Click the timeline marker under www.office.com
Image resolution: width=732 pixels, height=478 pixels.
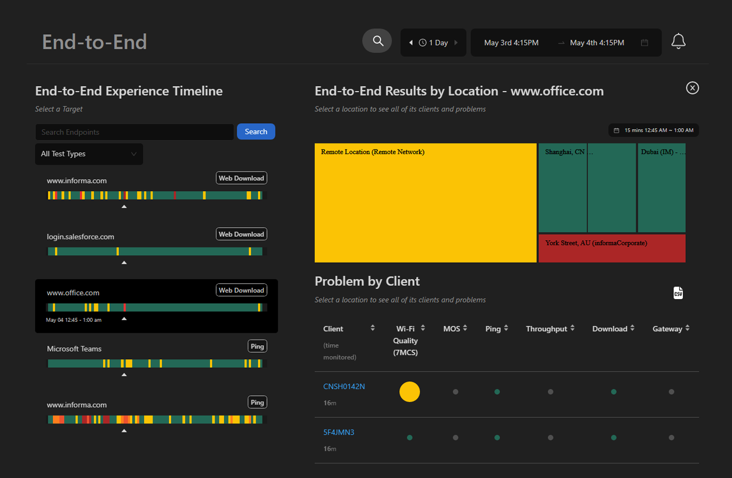point(124,318)
